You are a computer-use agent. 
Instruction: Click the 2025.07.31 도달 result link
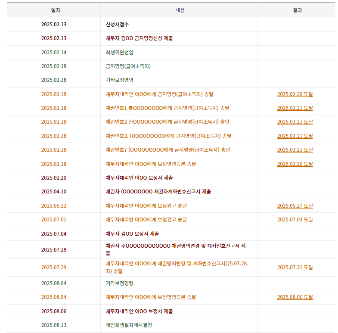click(x=295, y=268)
